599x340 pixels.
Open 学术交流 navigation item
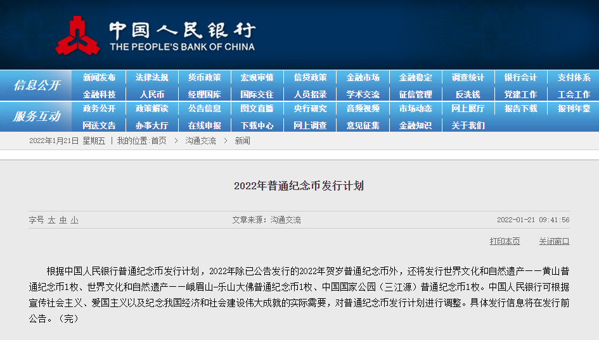click(x=363, y=94)
